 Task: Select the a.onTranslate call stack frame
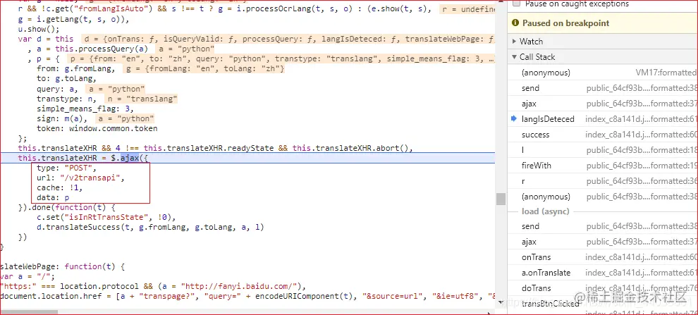(x=546, y=273)
